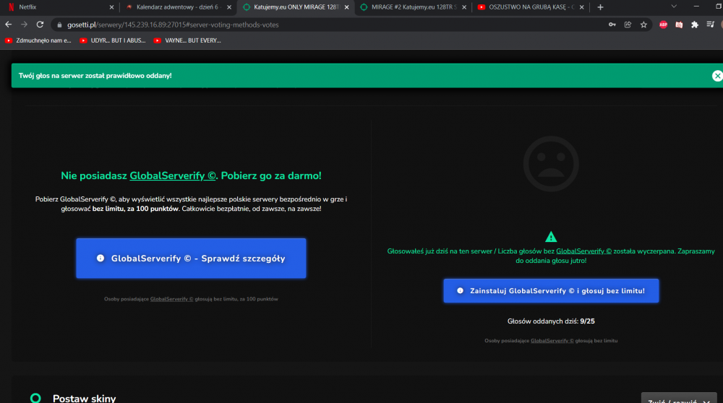Image resolution: width=723 pixels, height=403 pixels.
Task: Close the Netflix tab
Action: click(x=111, y=7)
